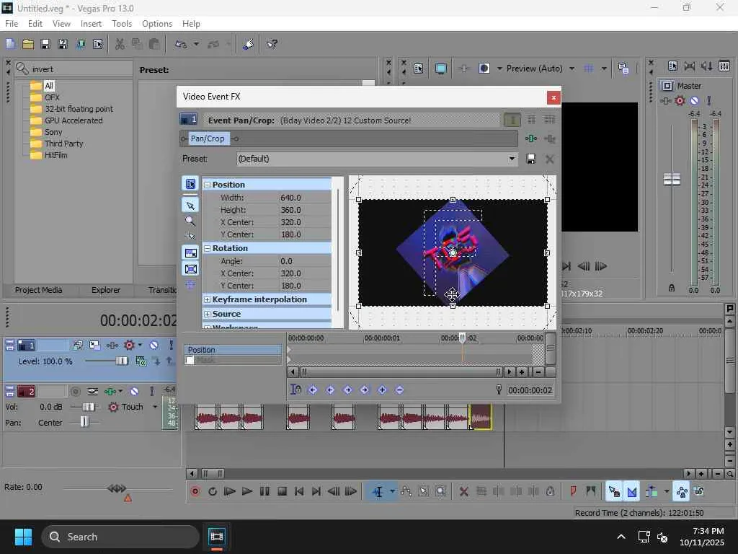Expand the Keyframe interpolation group

[x=208, y=299]
